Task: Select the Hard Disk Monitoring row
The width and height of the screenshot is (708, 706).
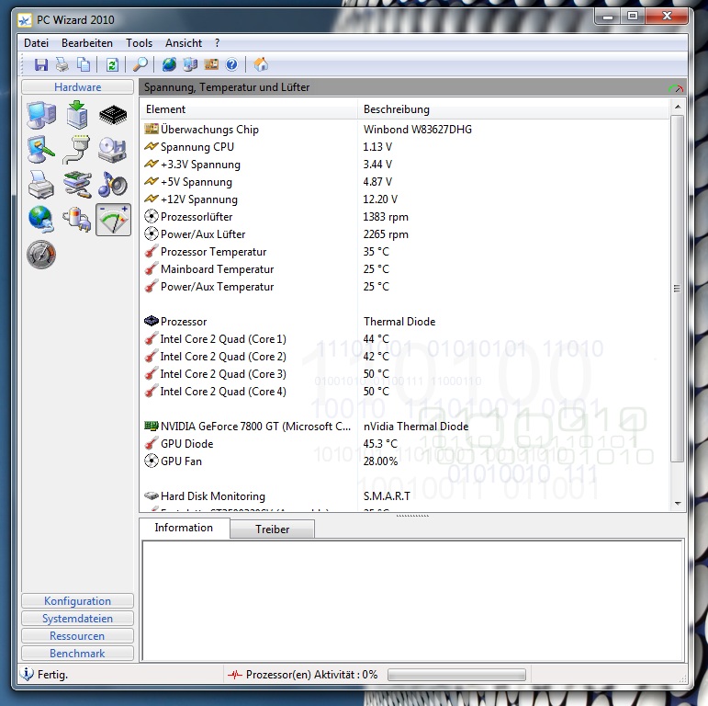Action: click(405, 496)
